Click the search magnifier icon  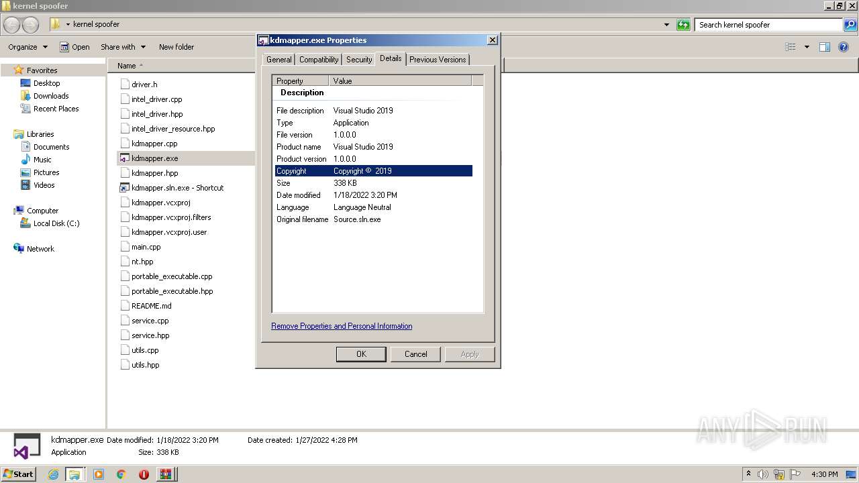[850, 25]
